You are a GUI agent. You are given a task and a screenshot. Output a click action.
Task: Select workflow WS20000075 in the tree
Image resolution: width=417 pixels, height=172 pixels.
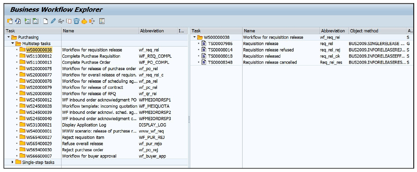point(39,69)
